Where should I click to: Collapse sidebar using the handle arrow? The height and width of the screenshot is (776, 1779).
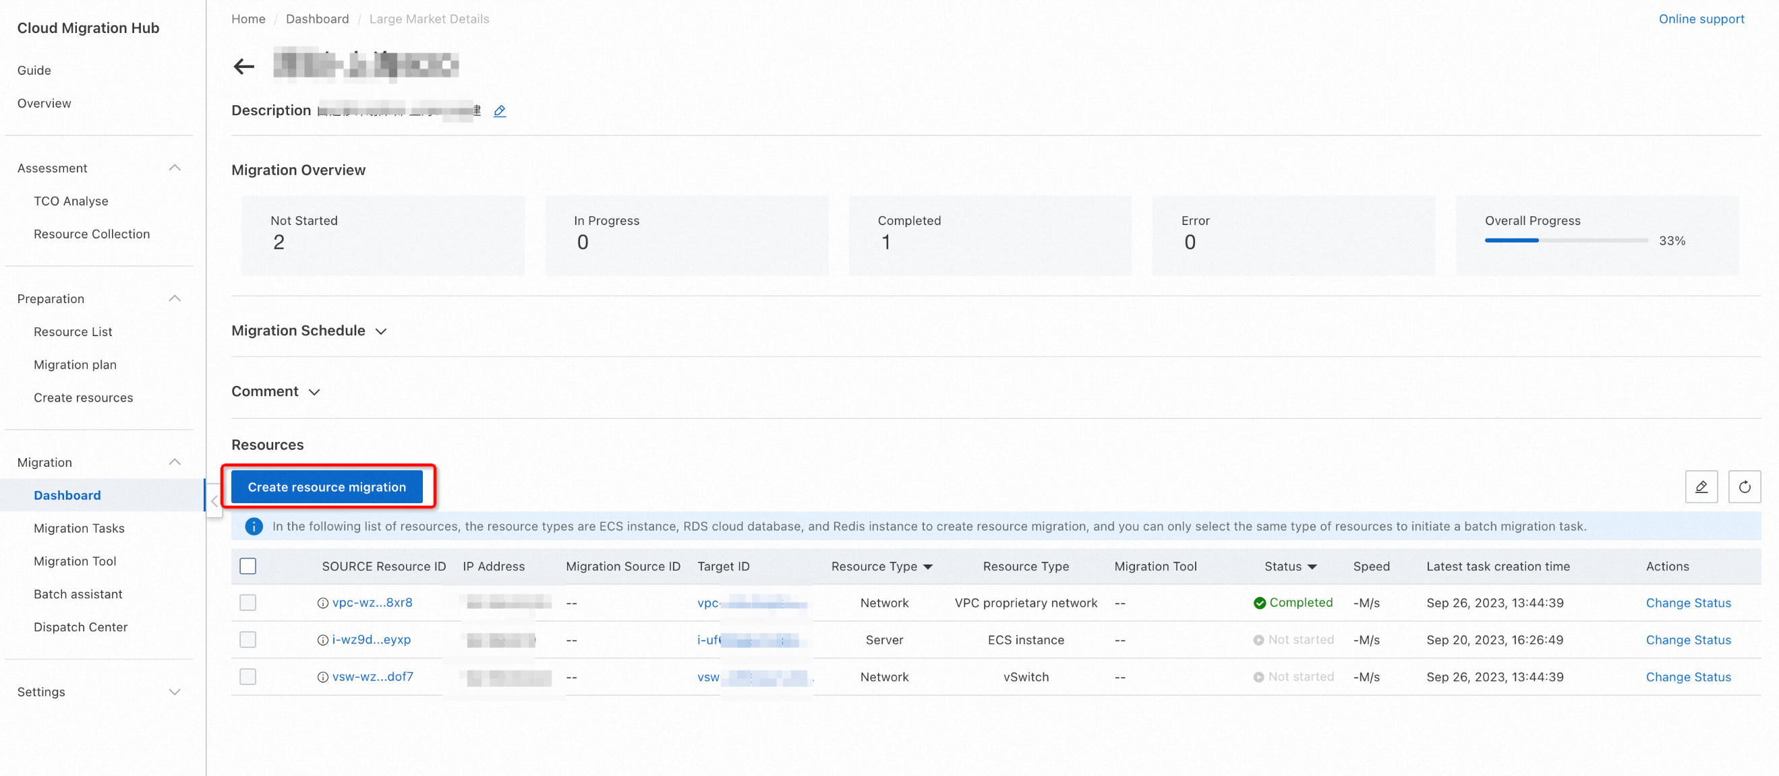(214, 501)
